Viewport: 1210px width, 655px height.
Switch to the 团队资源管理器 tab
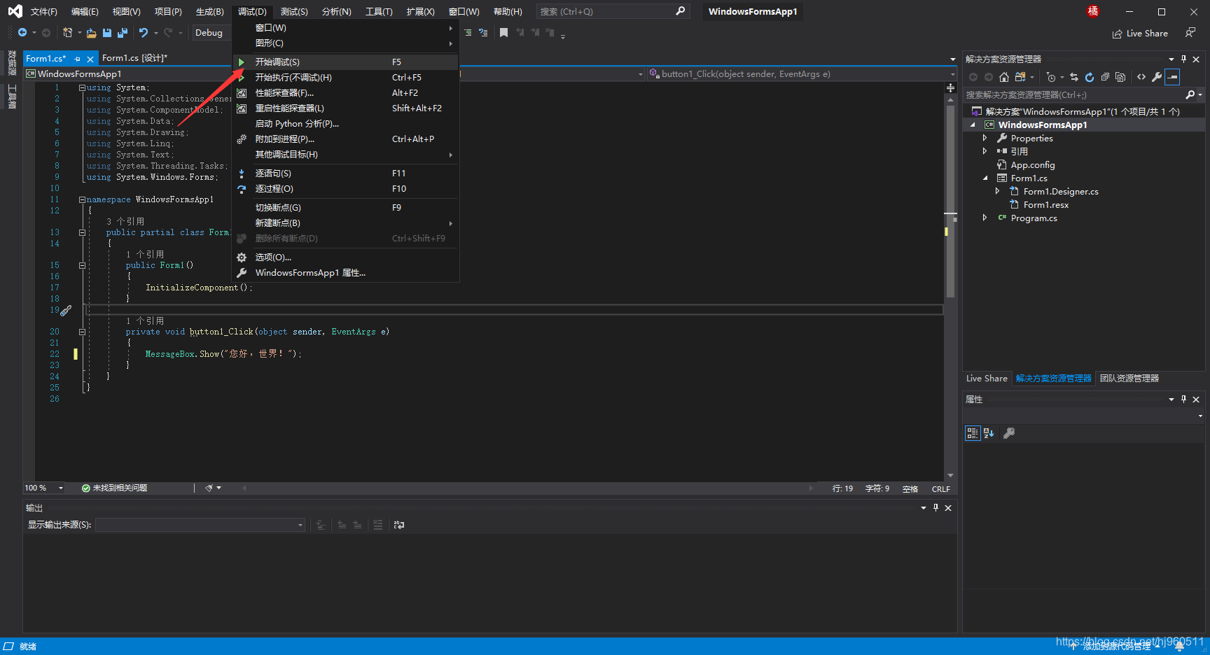pos(1129,379)
